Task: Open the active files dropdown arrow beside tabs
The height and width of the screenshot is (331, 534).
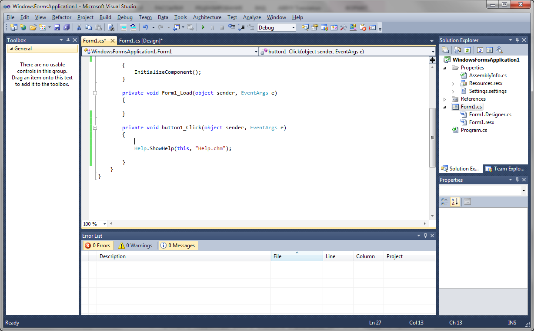Action: tap(432, 41)
